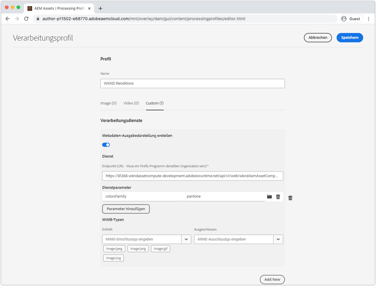Select the Custom (1) tab
The height and width of the screenshot is (286, 376).
(155, 103)
